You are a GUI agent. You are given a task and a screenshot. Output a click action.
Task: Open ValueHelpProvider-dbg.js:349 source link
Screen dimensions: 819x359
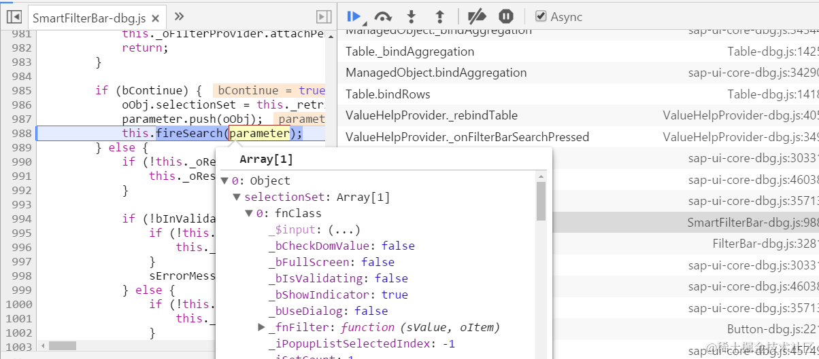(741, 137)
